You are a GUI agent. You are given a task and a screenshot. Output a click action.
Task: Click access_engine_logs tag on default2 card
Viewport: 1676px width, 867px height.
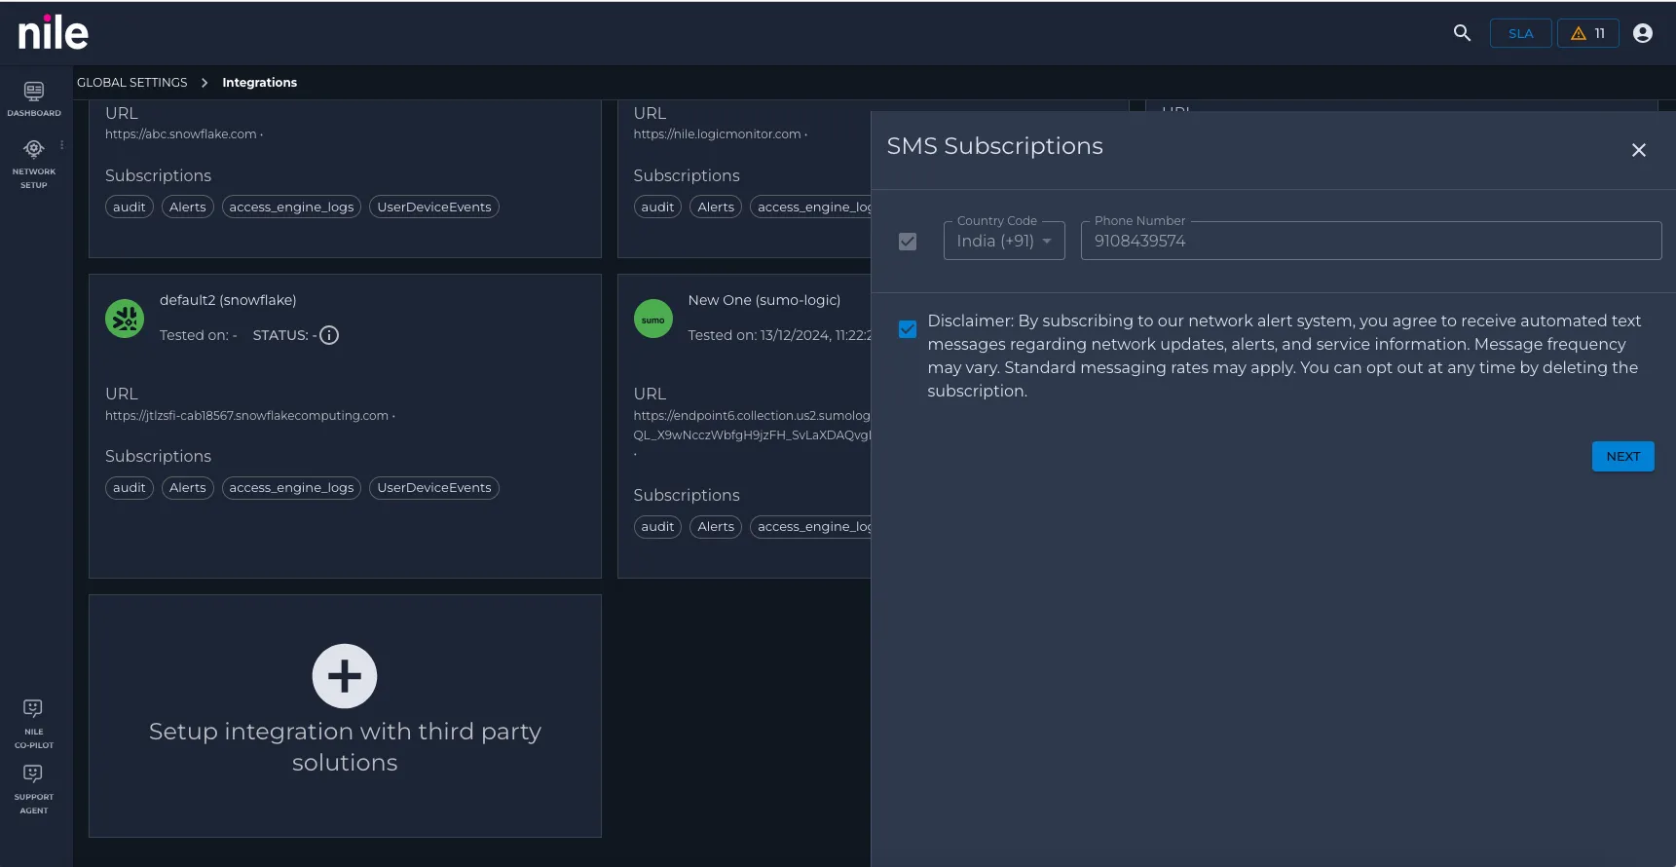click(292, 487)
